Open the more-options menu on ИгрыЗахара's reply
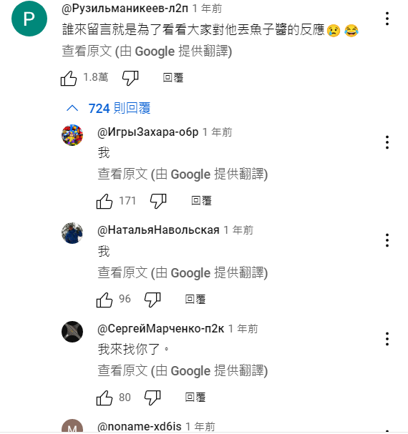This screenshot has height=434, width=408. (x=387, y=142)
